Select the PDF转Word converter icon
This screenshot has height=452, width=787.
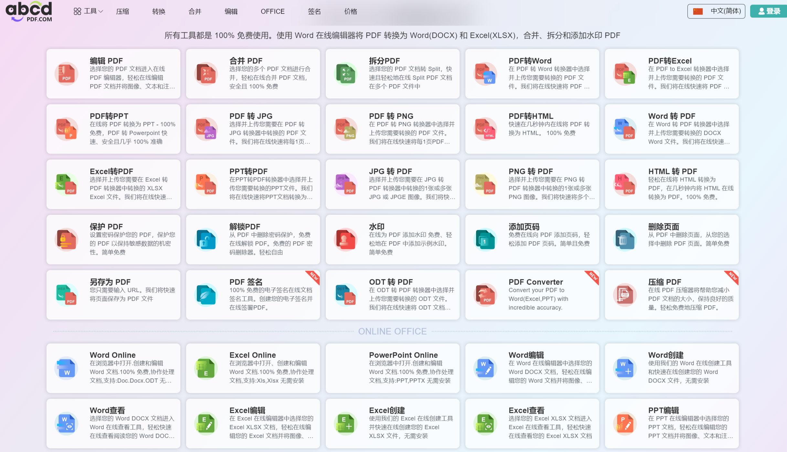(485, 73)
